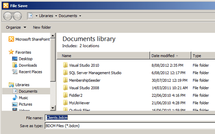Select the MyUlsViewer folder name
215x134 pixels.
79,103
